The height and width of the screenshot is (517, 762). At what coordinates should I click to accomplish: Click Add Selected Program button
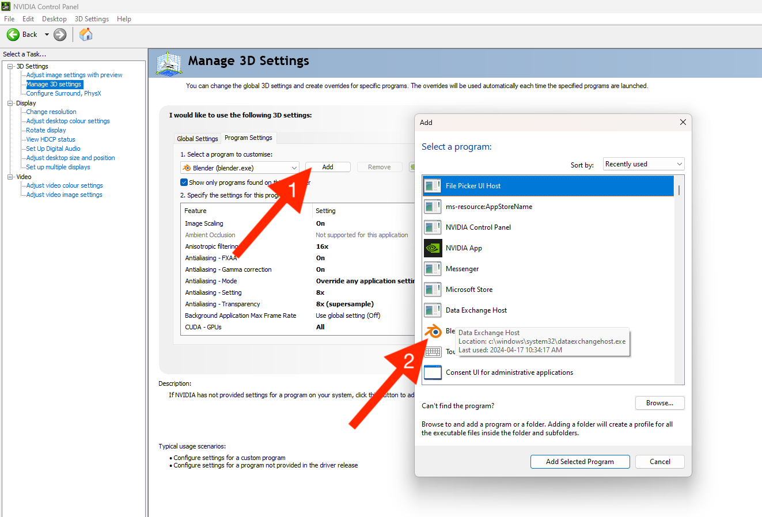(x=580, y=462)
